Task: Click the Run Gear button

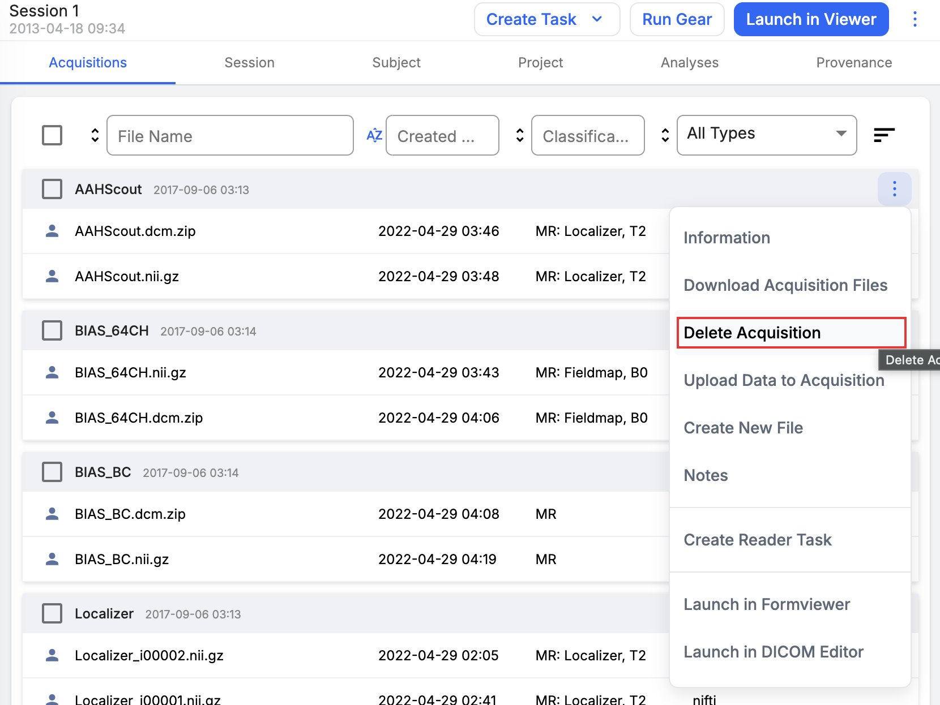Action: coord(677,19)
